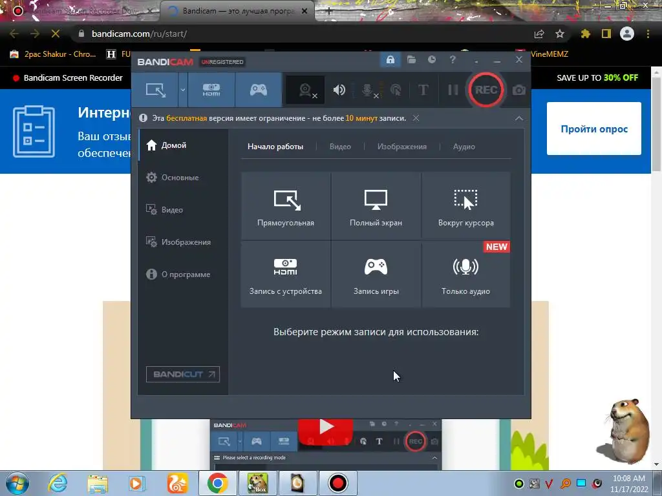This screenshot has width=662, height=496.
Task: Click the Пройти опрос button on the webpage
Action: pos(593,129)
